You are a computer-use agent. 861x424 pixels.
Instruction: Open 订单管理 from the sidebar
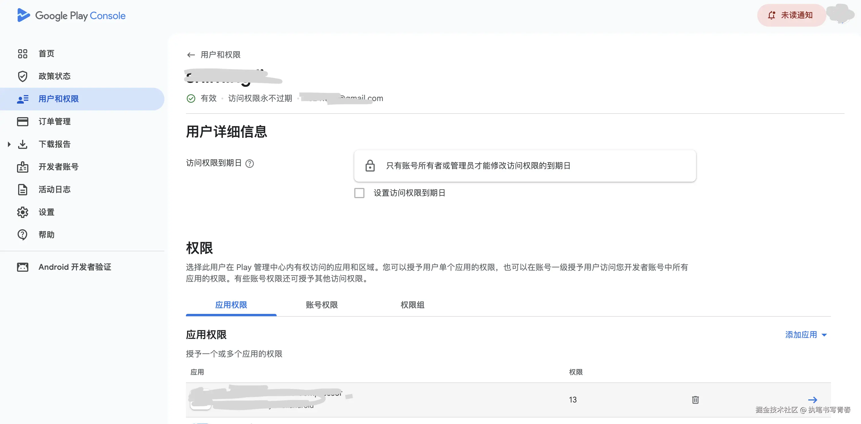pos(22,121)
